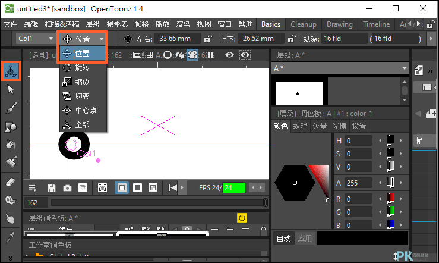Open the 文件 menu
The image size is (439, 263).
(10, 24)
